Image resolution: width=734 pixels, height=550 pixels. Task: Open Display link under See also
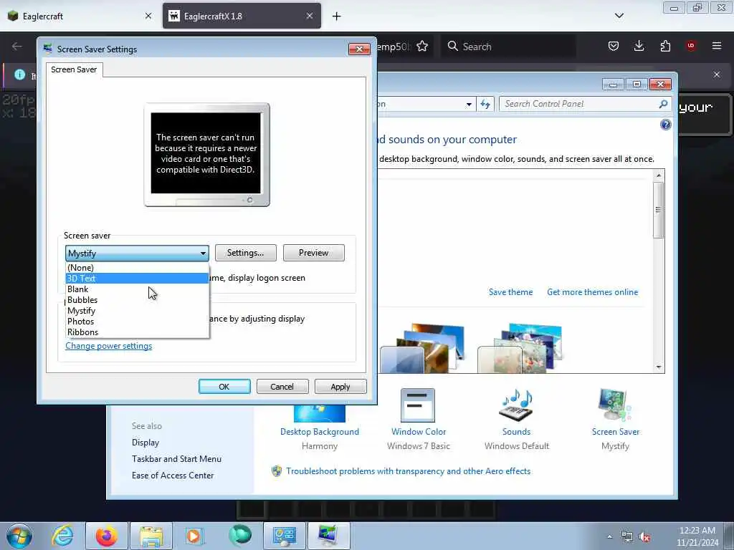click(146, 443)
